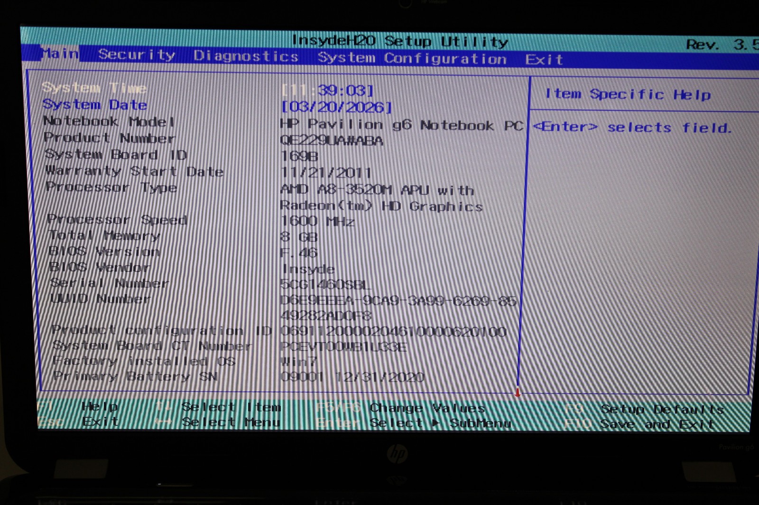Click BIOS version value F.46
The image size is (759, 505).
299,252
